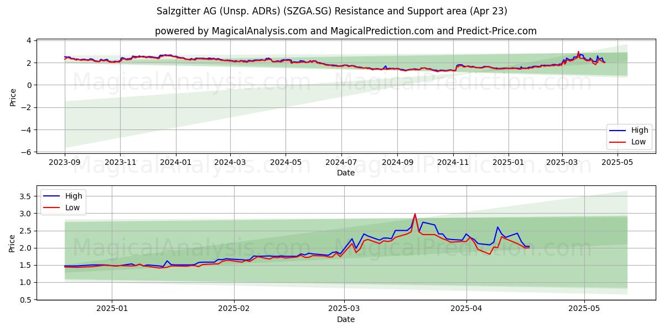The height and width of the screenshot is (332, 664).
Task: Click the '2024-05' tick on the top chart axis
Action: click(286, 163)
